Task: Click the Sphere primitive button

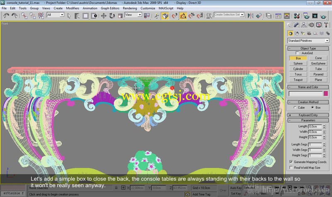Action: [298, 63]
